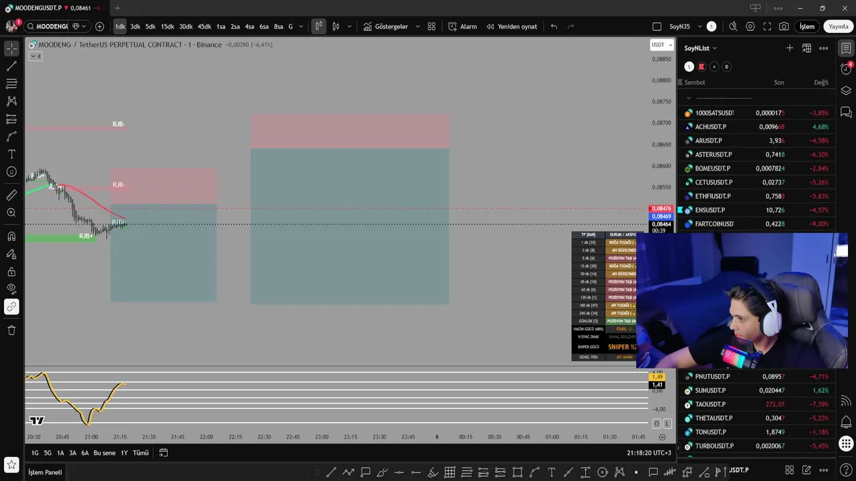Image resolution: width=856 pixels, height=481 pixels.
Task: Toggle stay in drawing mode
Action: (11, 254)
